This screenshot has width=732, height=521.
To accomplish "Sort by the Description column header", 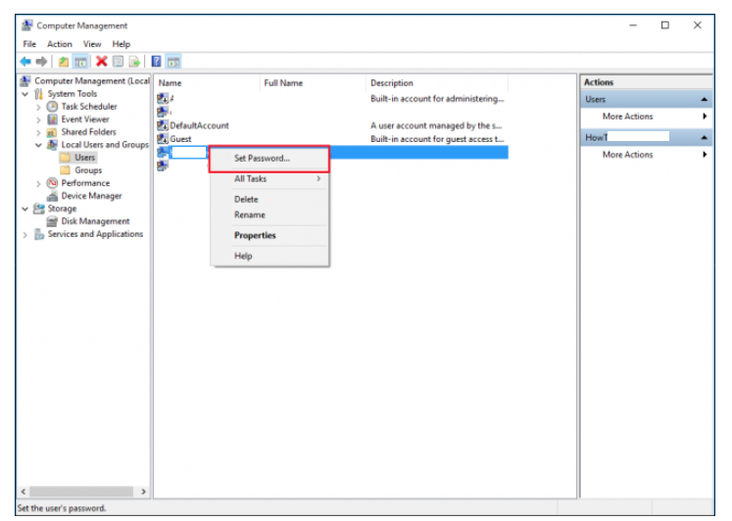I will [437, 83].
